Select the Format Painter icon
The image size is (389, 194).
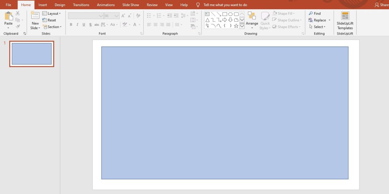click(x=18, y=26)
